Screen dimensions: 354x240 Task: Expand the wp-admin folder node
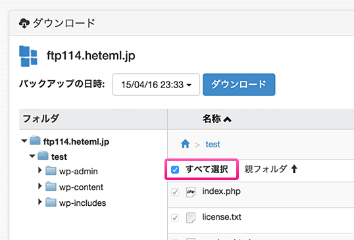pyautogui.click(x=40, y=170)
